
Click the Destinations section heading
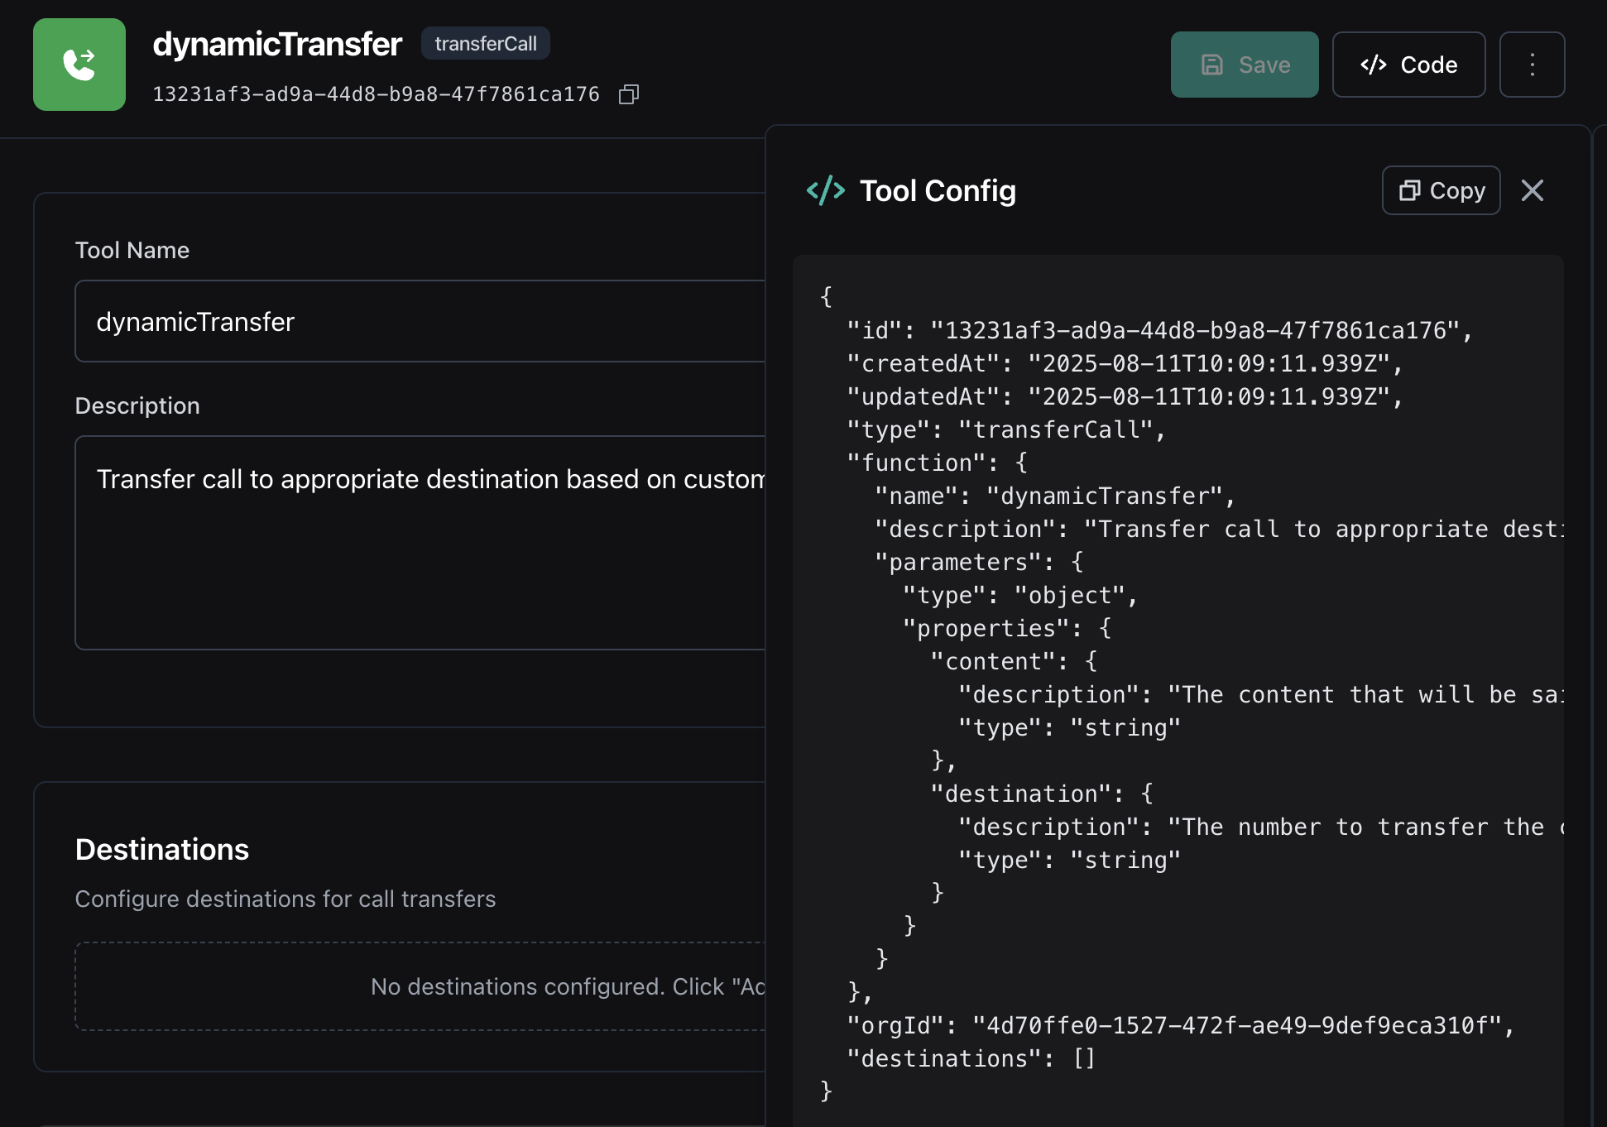162,850
